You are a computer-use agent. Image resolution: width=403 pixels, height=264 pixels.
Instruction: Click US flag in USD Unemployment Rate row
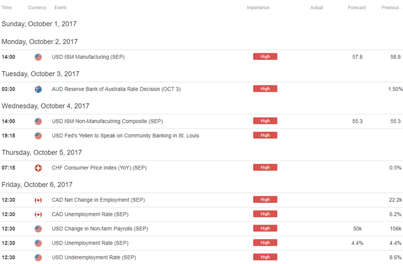[38, 243]
